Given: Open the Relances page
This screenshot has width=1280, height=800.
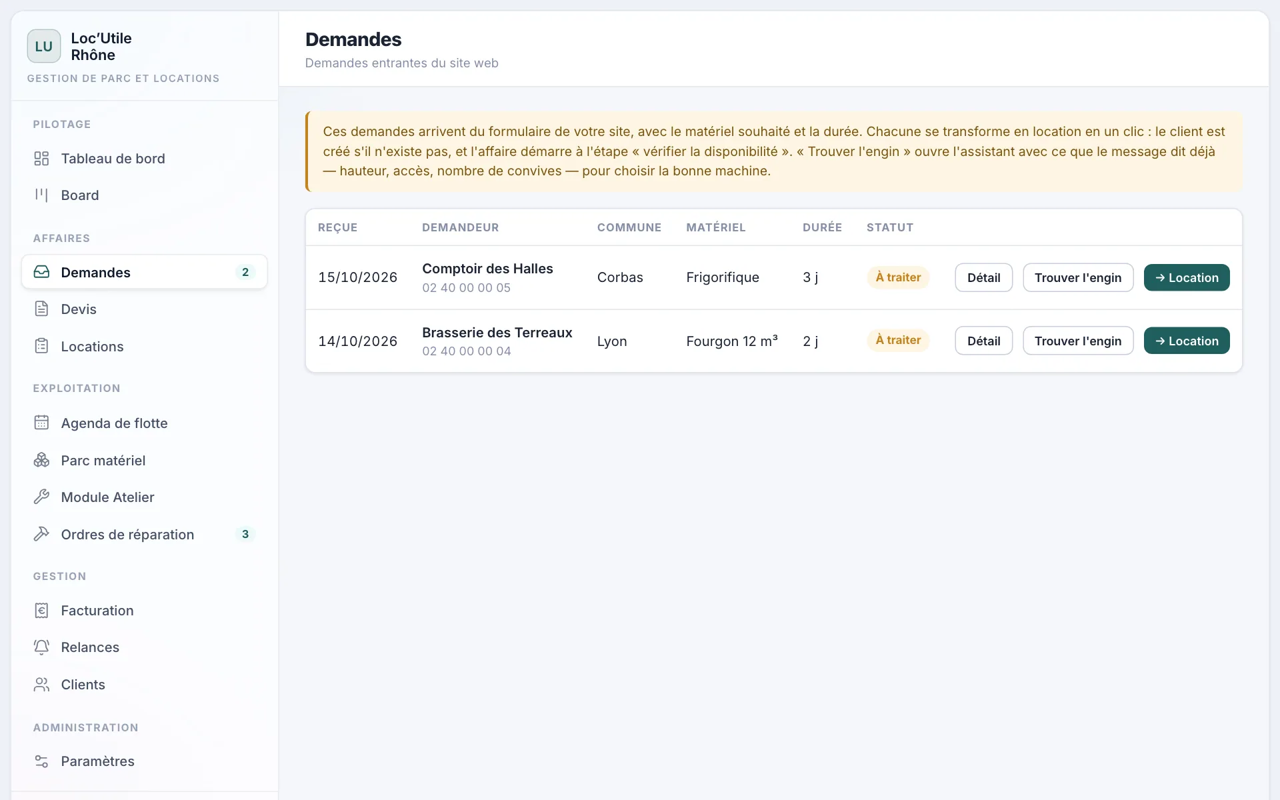Looking at the screenshot, I should [x=145, y=647].
